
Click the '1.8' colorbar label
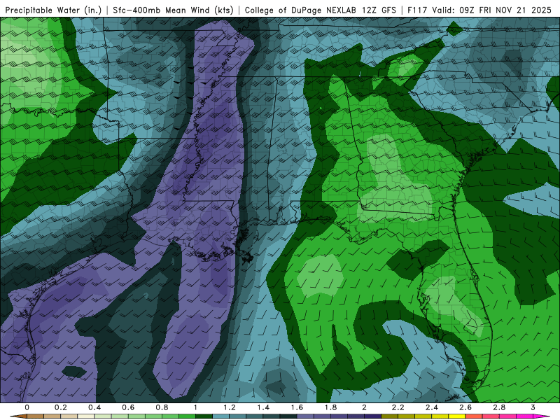point(330,407)
